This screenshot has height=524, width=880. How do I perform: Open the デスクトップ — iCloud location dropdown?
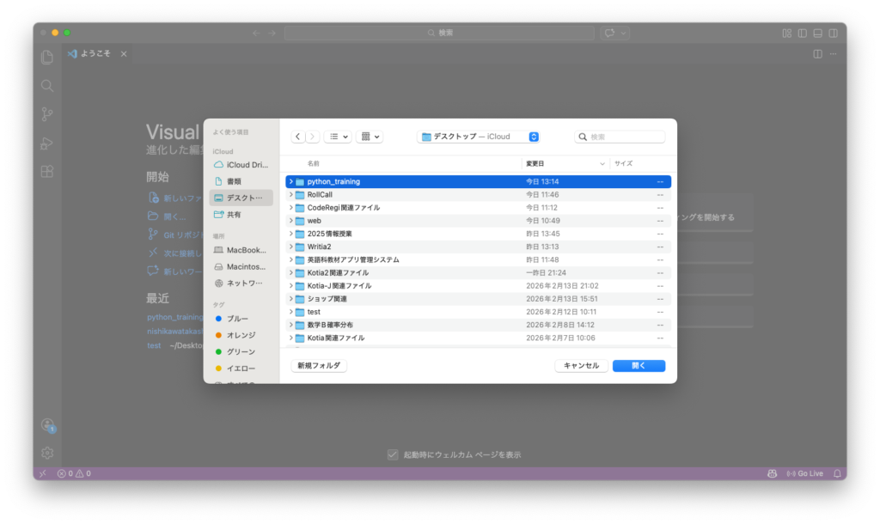click(x=479, y=137)
